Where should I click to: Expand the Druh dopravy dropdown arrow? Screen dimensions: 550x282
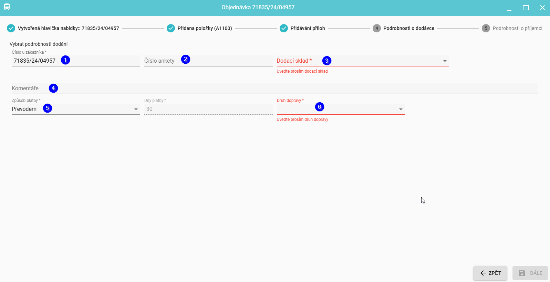(x=401, y=109)
